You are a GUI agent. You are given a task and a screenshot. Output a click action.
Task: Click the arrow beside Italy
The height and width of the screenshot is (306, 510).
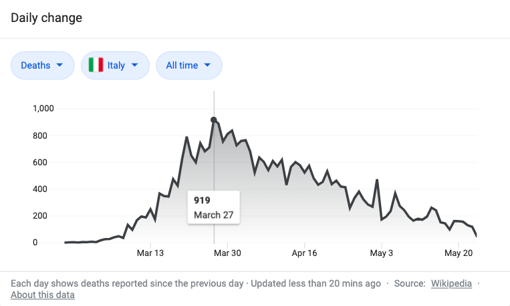coord(135,65)
